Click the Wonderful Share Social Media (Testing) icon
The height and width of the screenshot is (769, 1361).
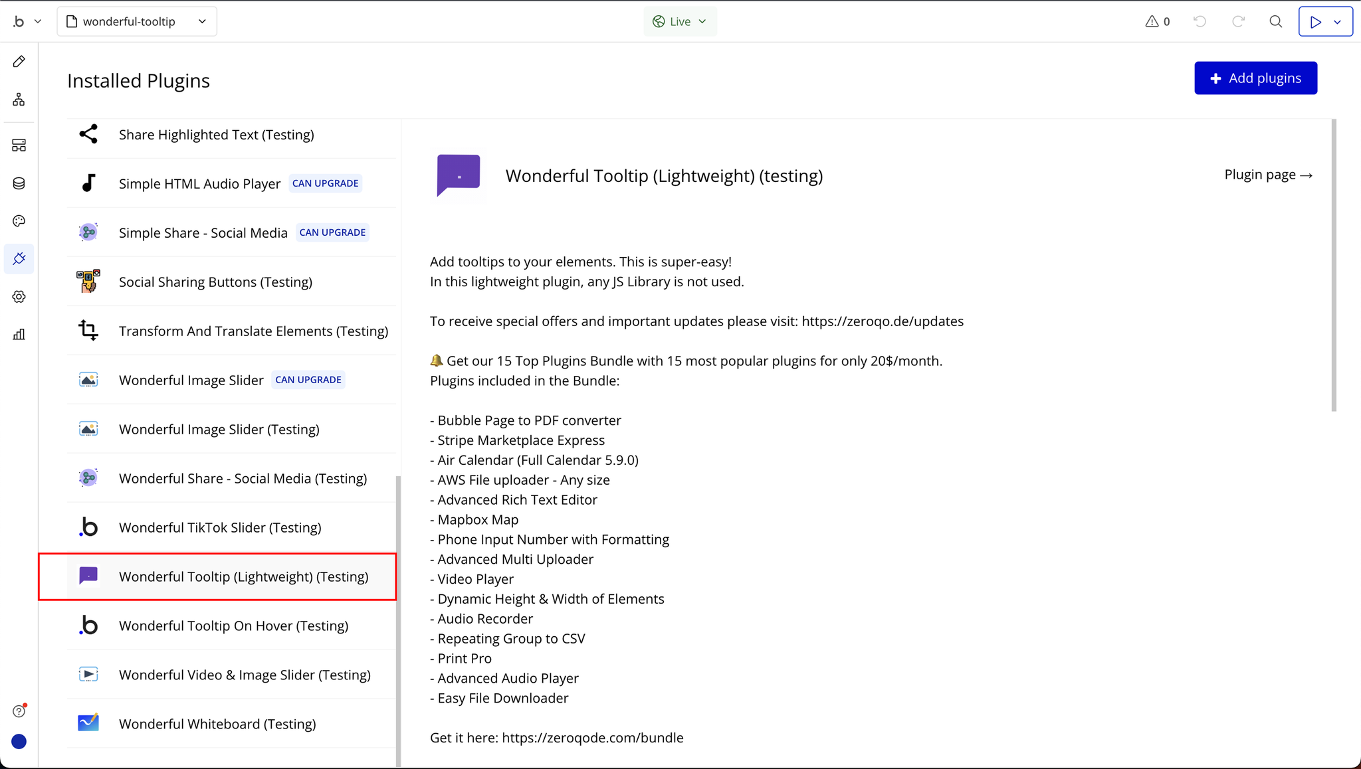88,478
